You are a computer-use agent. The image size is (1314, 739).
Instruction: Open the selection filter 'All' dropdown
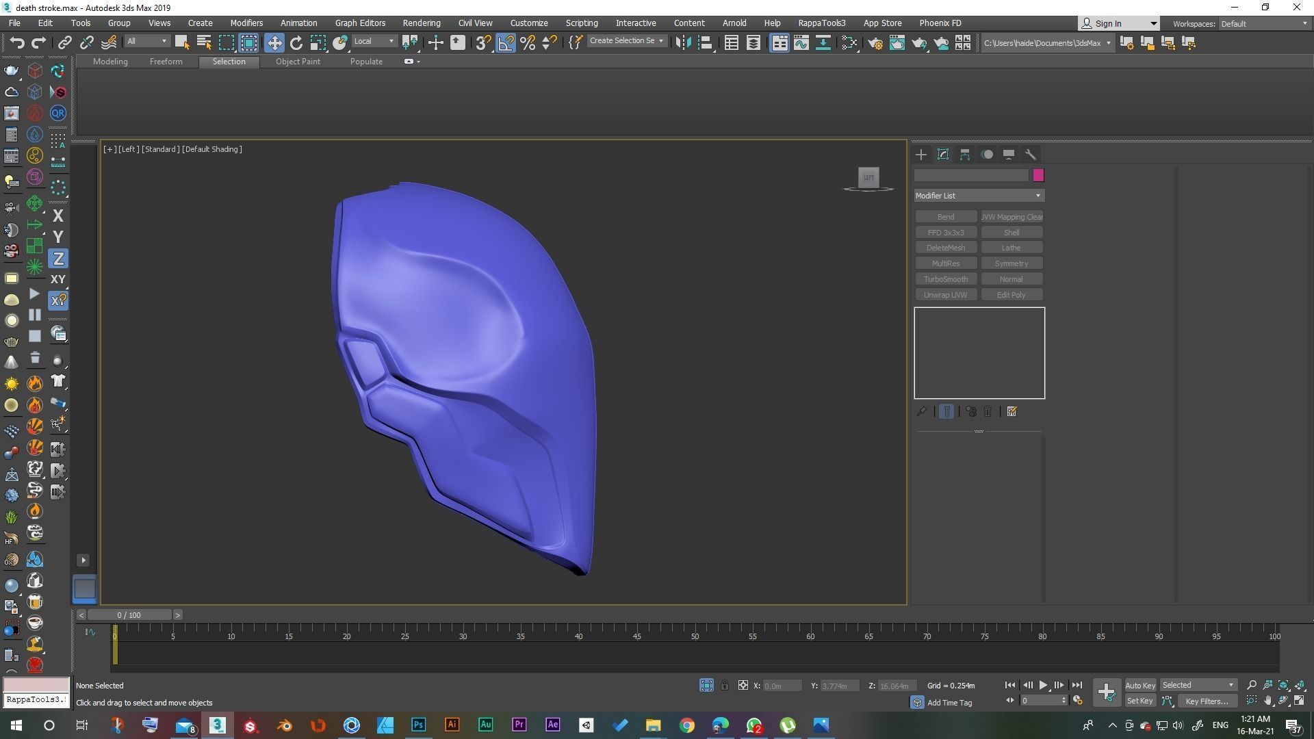(146, 42)
